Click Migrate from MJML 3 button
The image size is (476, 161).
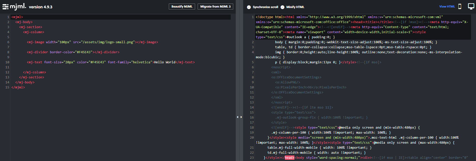point(215,7)
